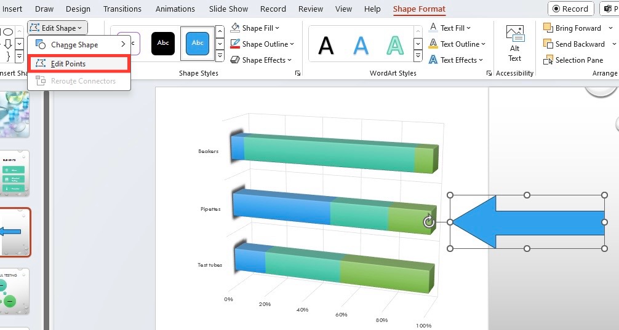
Task: Switch to the Design tab
Action: pos(78,9)
